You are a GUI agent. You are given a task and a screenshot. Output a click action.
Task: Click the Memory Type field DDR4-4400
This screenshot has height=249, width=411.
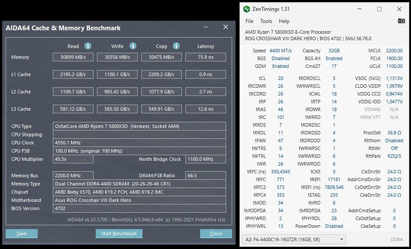[139, 184]
